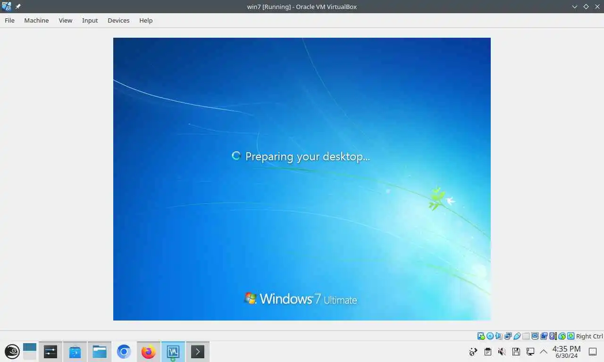The width and height of the screenshot is (604, 362).
Task: Click the muted volume tray icon
Action: point(502,352)
